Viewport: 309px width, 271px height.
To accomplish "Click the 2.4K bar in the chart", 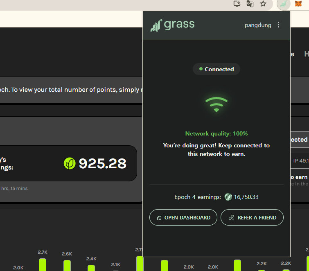I will (x=91, y=268).
